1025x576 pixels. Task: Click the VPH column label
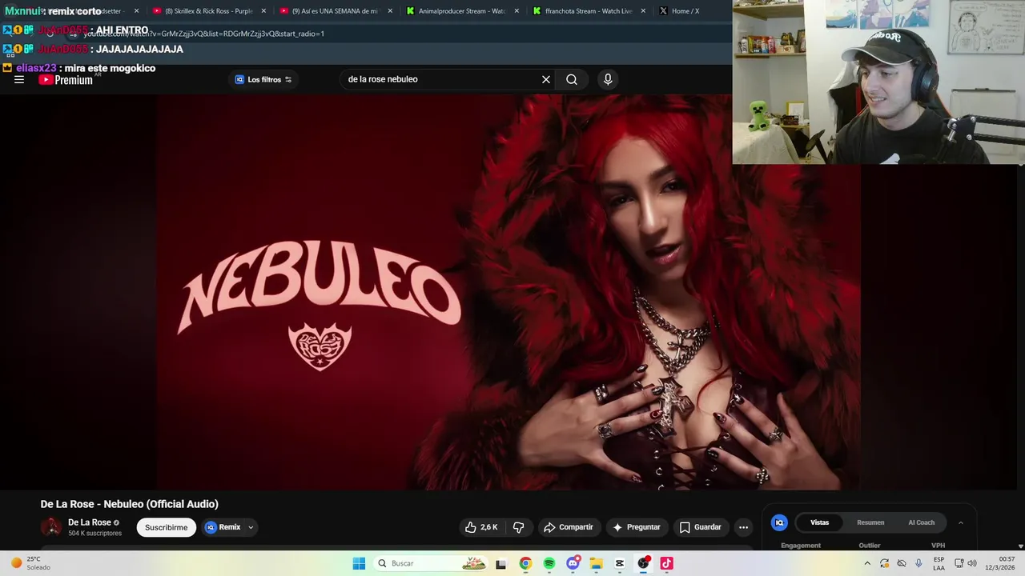pos(939,546)
